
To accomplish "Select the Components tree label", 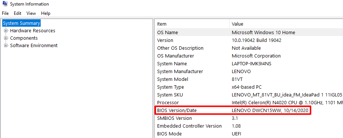I will click(24, 38).
